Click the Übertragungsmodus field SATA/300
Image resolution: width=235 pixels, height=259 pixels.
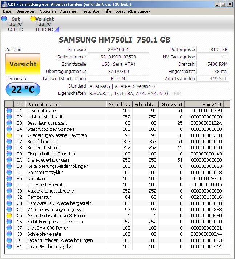pyautogui.click(x=118, y=71)
